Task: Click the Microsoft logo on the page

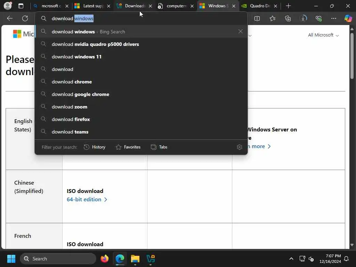Action: (24, 34)
